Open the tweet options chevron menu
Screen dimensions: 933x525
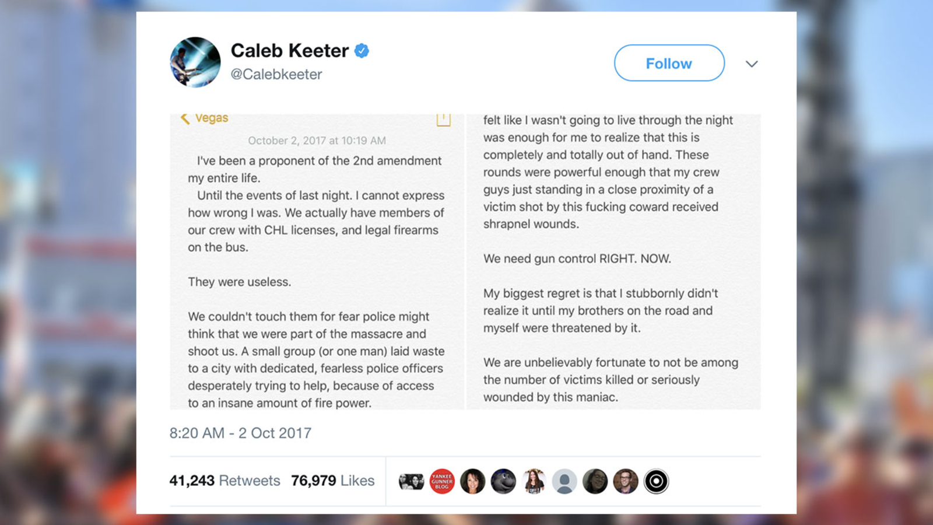[752, 64]
